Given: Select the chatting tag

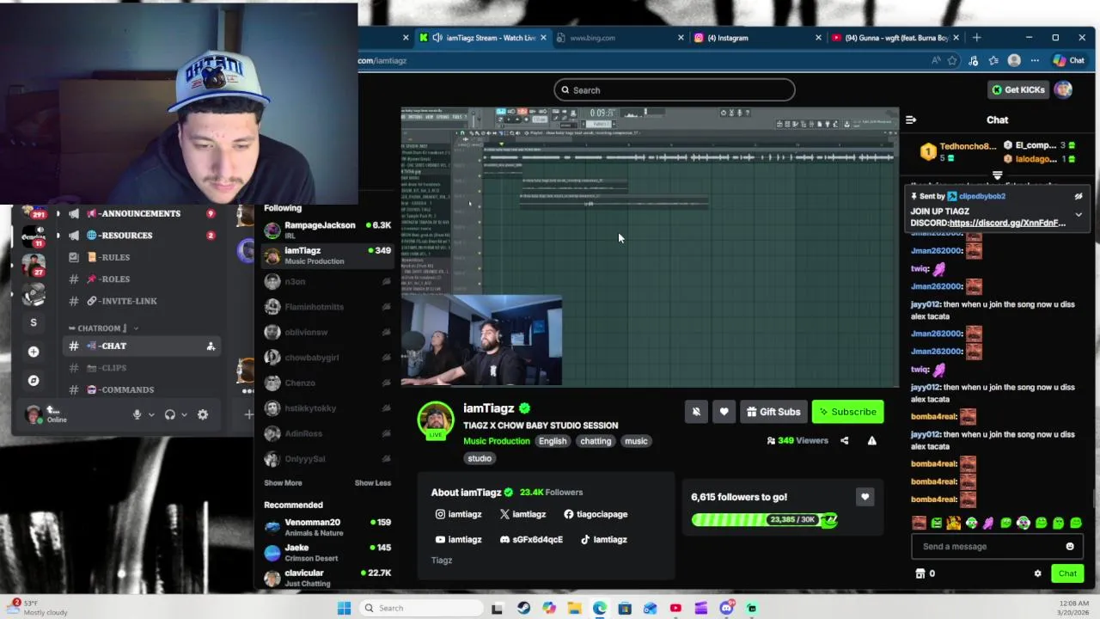Looking at the screenshot, I should click(x=596, y=441).
